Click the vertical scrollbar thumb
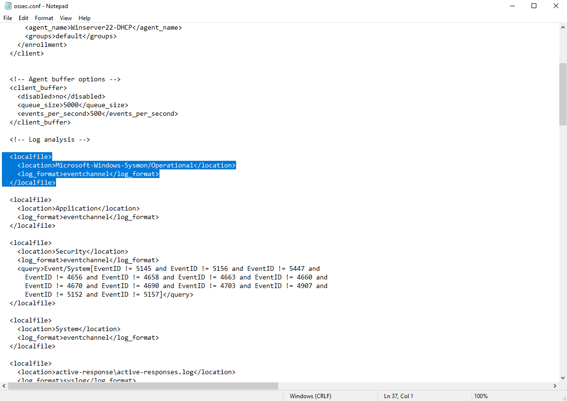The image size is (567, 401). coord(563,93)
